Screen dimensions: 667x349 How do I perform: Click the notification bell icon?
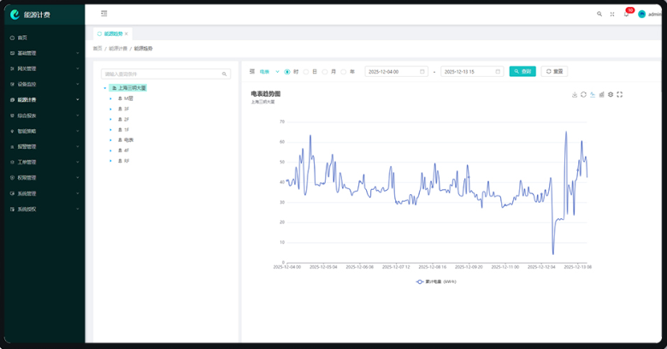(x=626, y=14)
